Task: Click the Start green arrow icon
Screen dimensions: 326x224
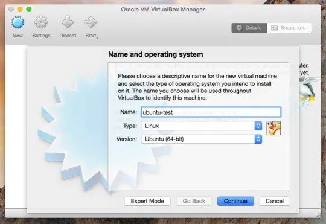Action: (x=91, y=22)
